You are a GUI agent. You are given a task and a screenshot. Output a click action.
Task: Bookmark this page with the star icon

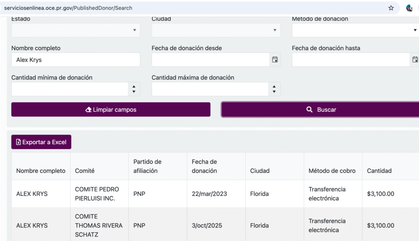click(x=391, y=8)
